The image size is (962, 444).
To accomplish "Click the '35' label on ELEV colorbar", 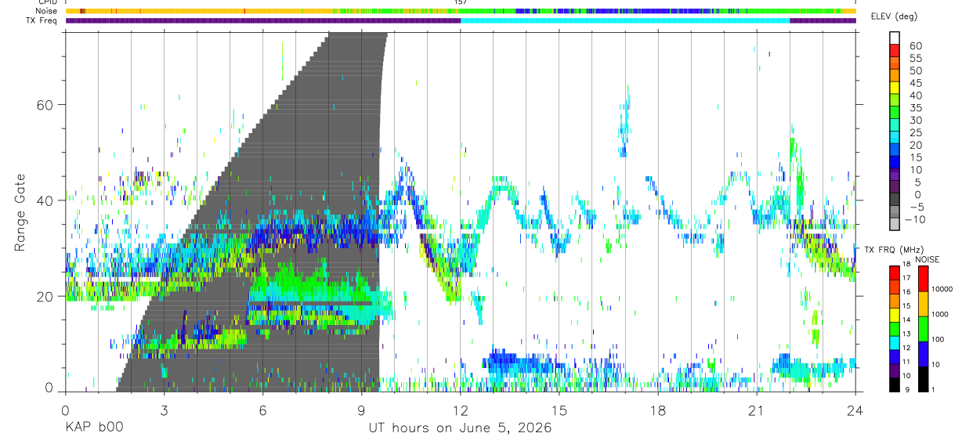I will (x=914, y=107).
